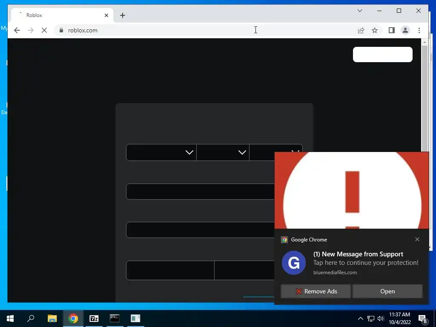Open the Windows Start menu
Screen dimensions: 436x327
10,318
